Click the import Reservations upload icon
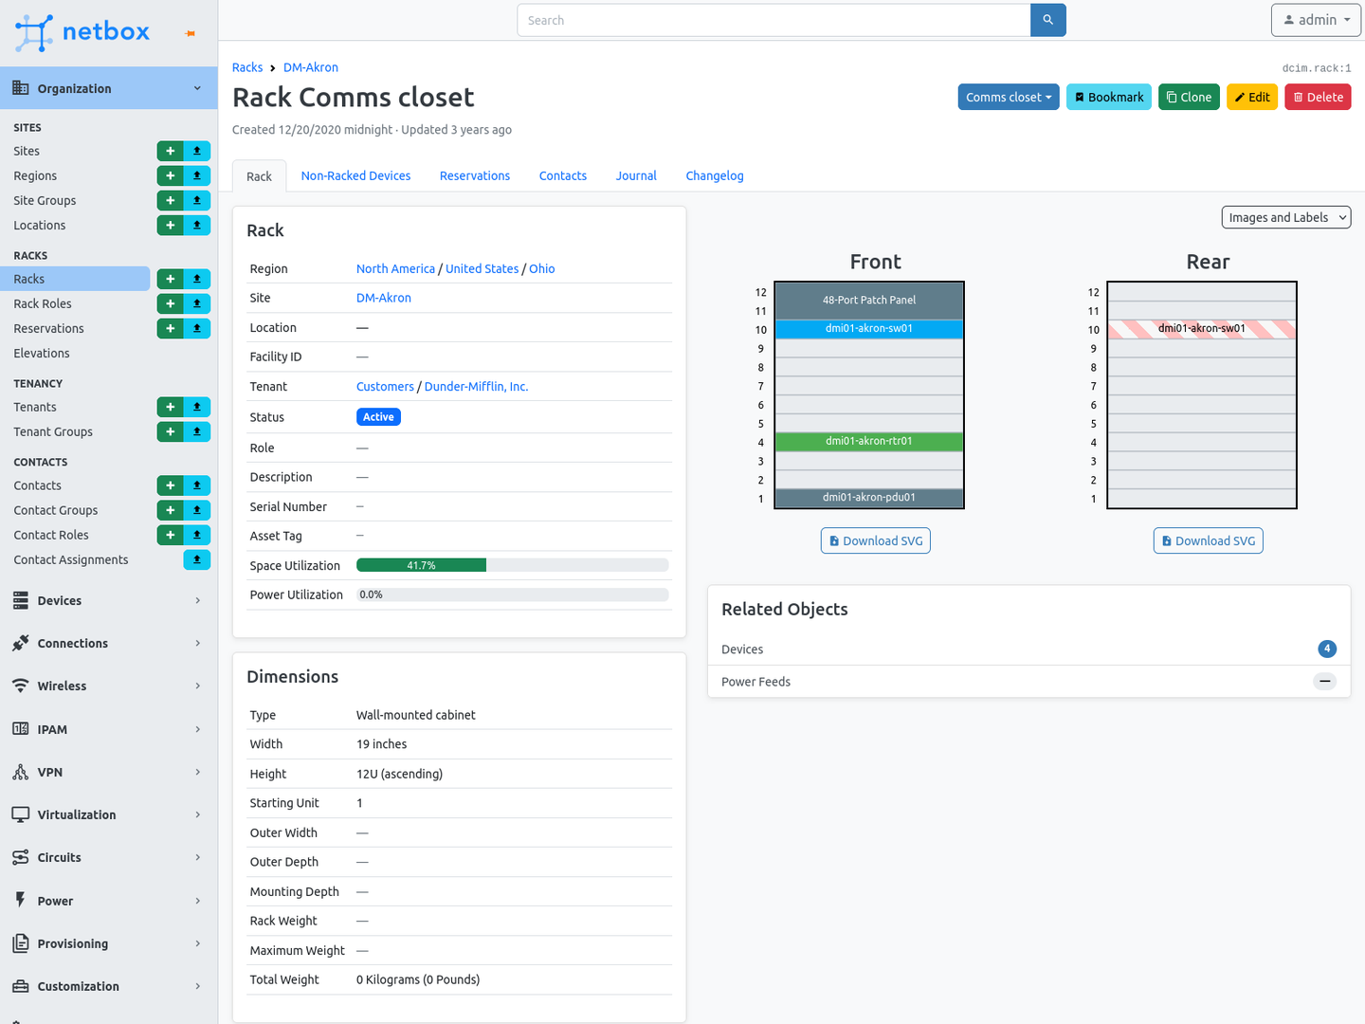This screenshot has width=1365, height=1024. pyautogui.click(x=197, y=328)
